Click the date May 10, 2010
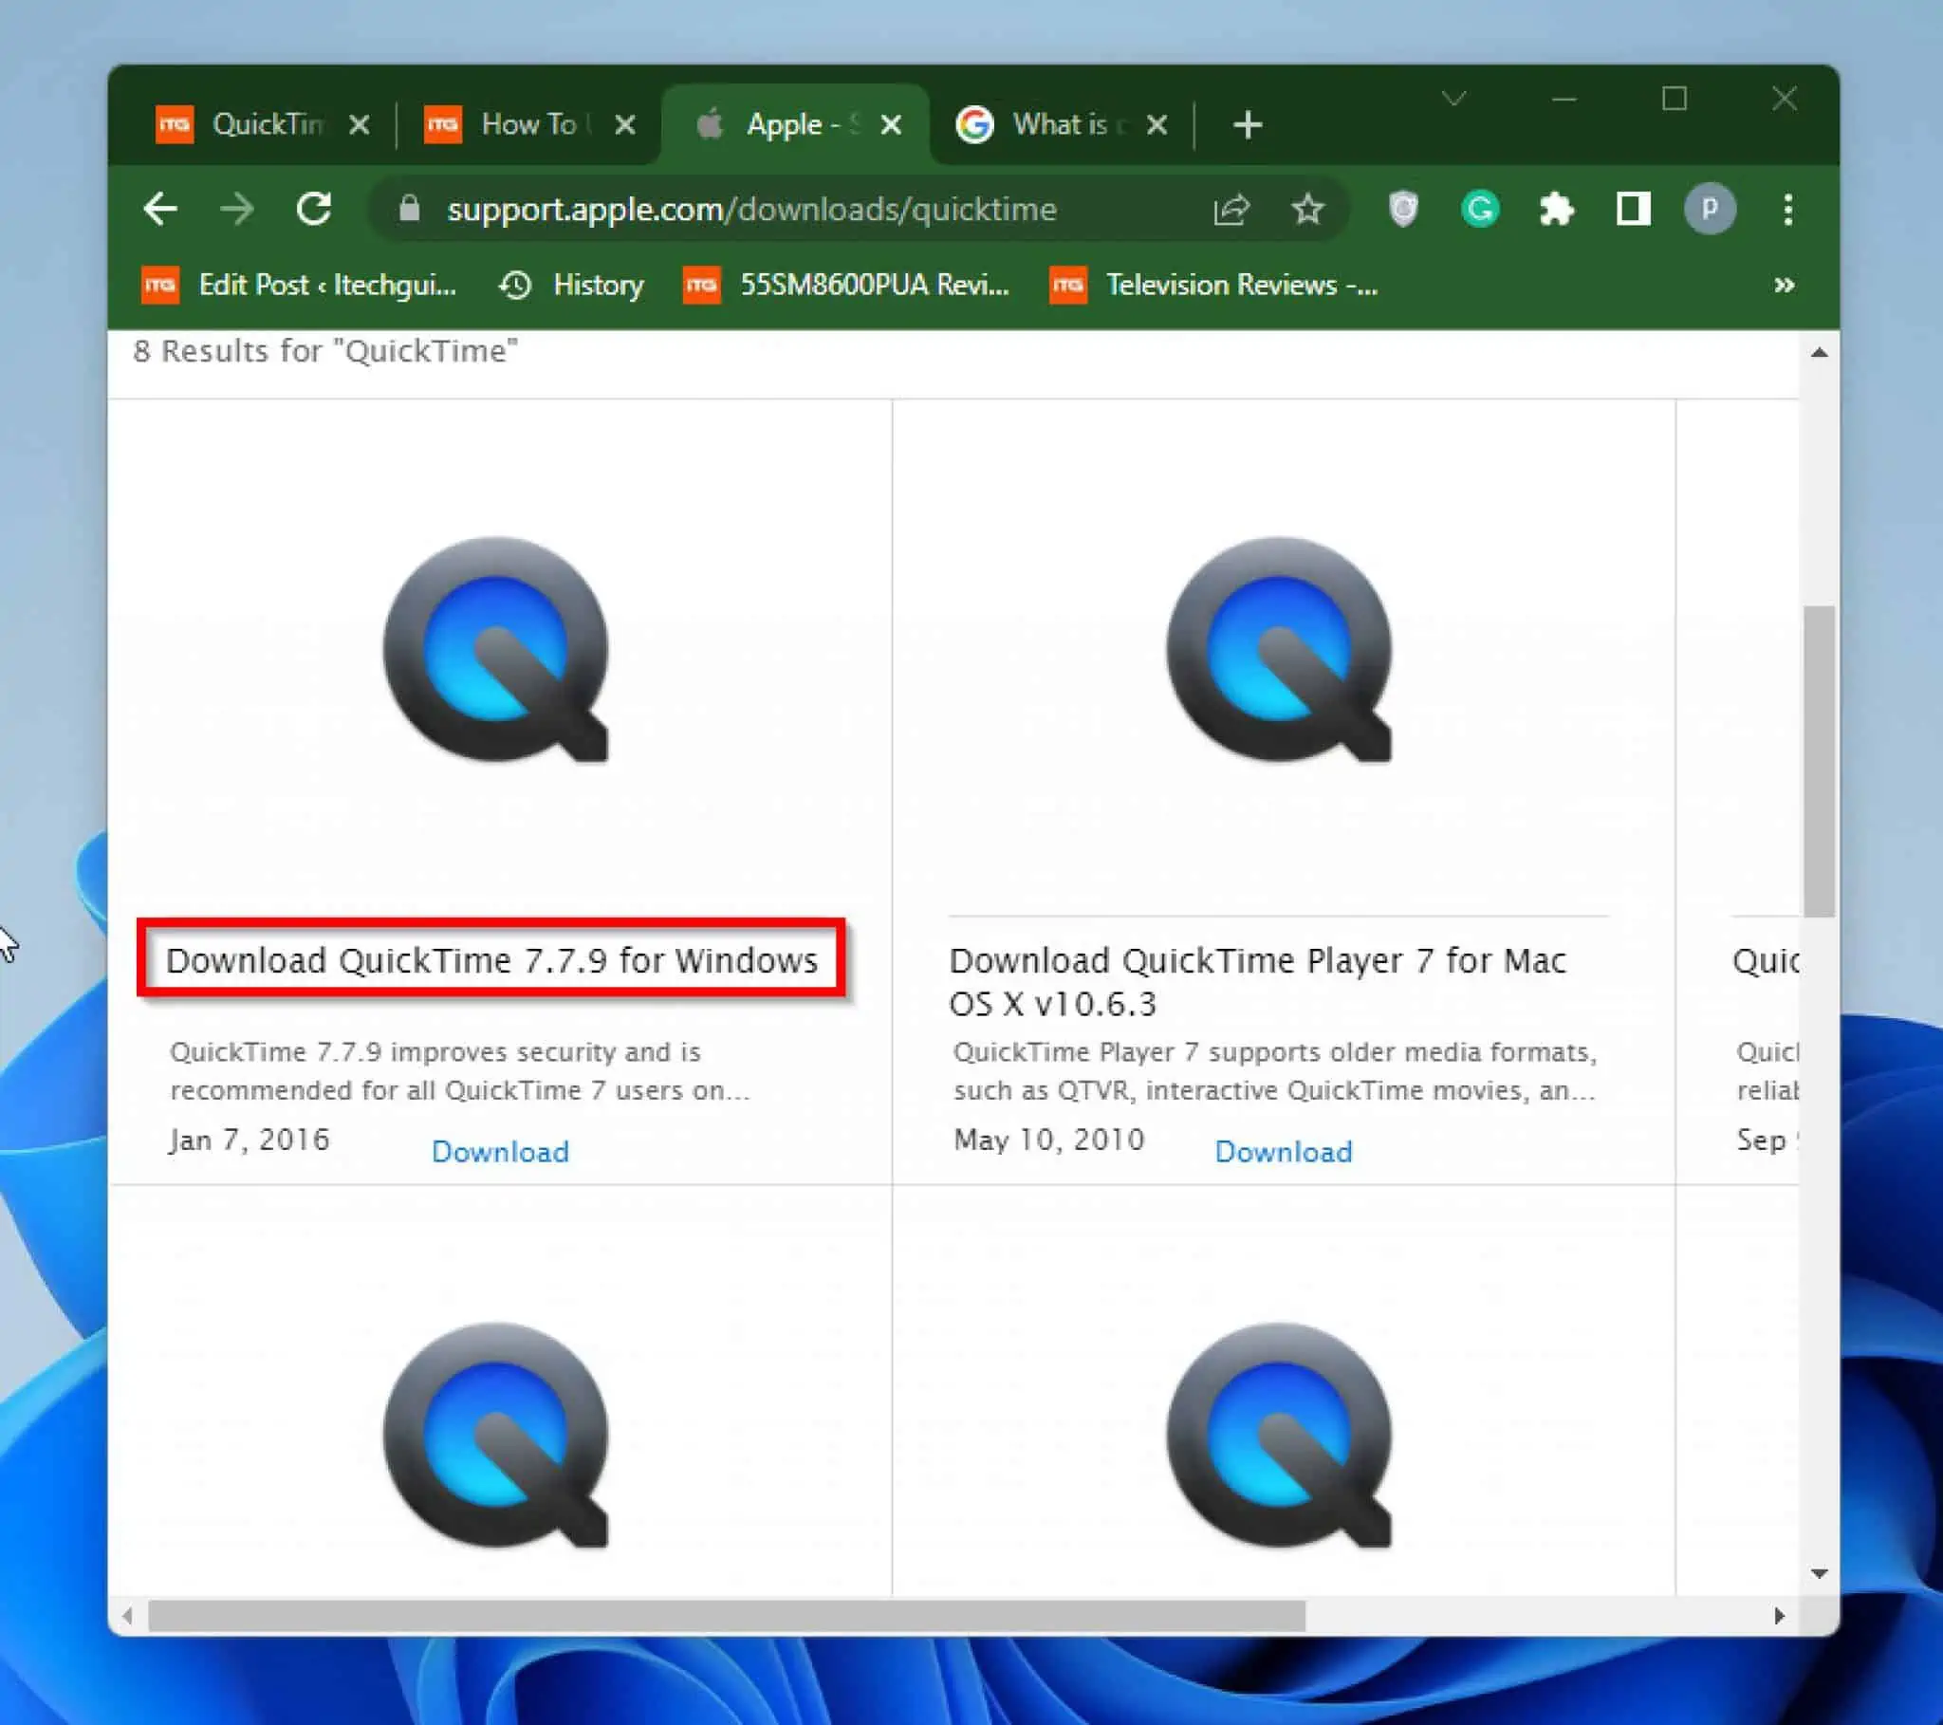Screen dimensions: 1943x1725 pyautogui.click(x=1049, y=1140)
